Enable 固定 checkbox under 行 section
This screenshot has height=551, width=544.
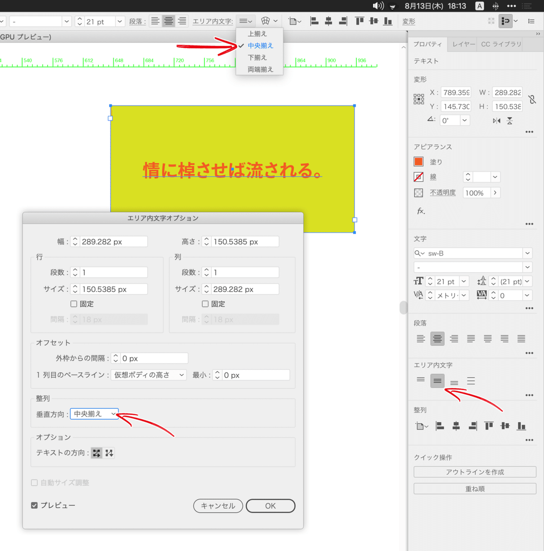(x=74, y=304)
